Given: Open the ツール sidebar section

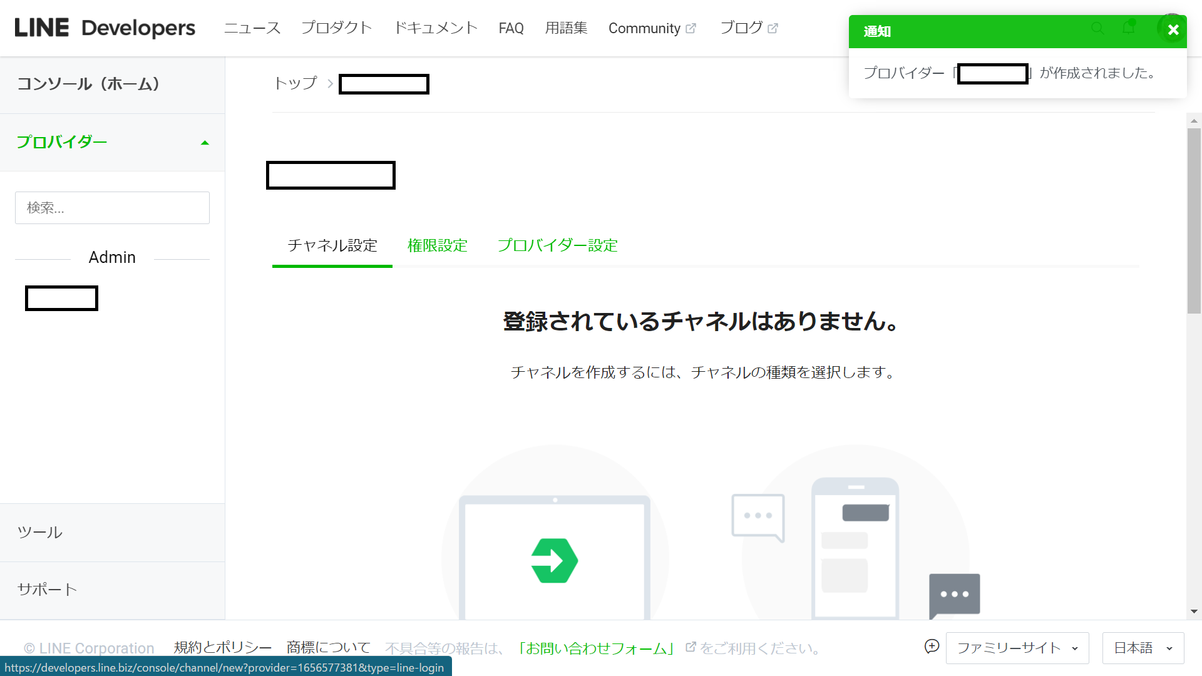Looking at the screenshot, I should point(40,533).
